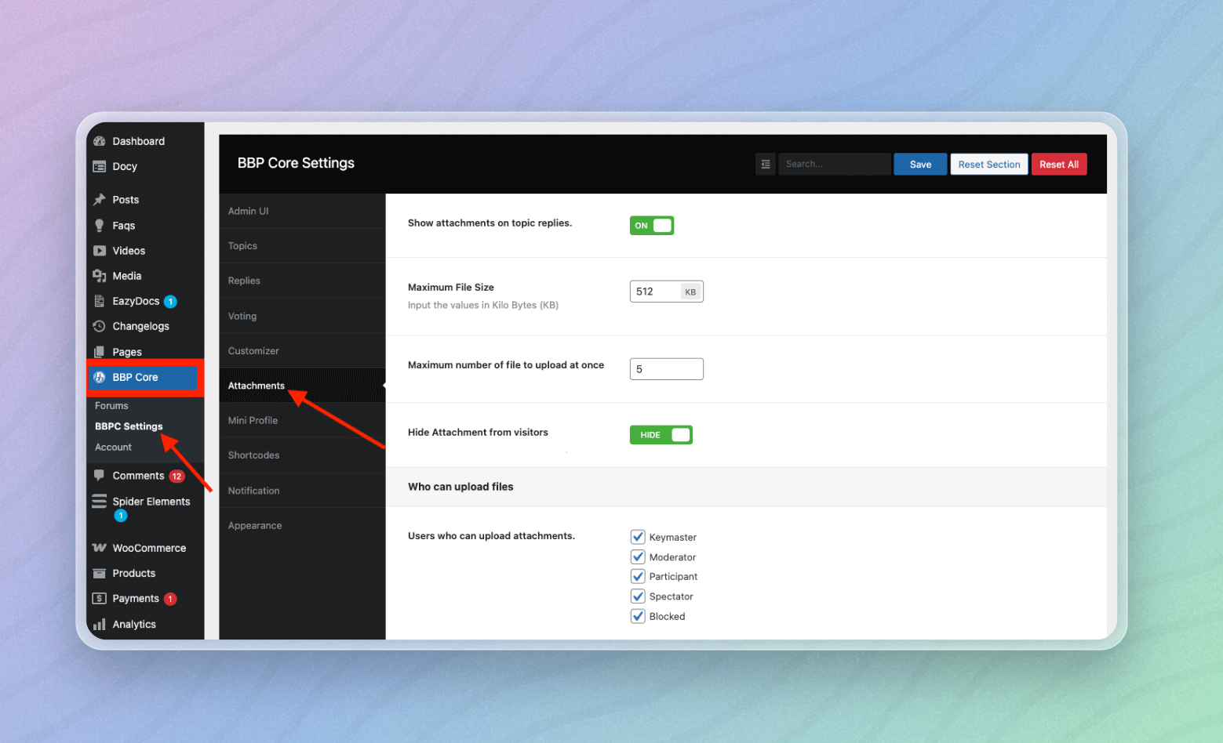Turn off attachments on topic replies

tap(651, 225)
